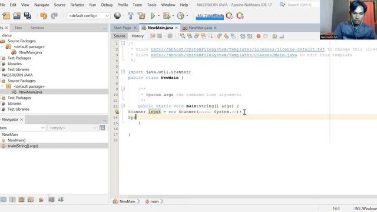Open the Classes/Main.java template link
This screenshot has width=377, height=212.
coord(224,55)
